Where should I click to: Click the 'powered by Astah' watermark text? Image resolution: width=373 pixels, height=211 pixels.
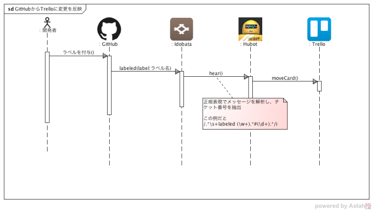pos(339,206)
